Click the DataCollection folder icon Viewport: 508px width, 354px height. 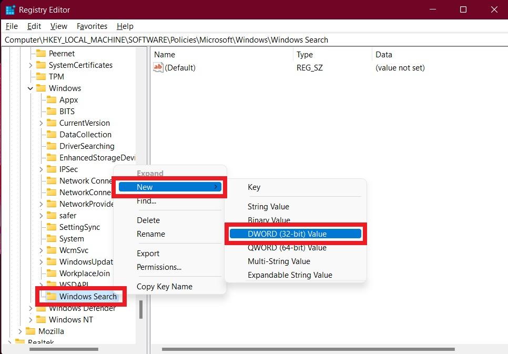52,134
